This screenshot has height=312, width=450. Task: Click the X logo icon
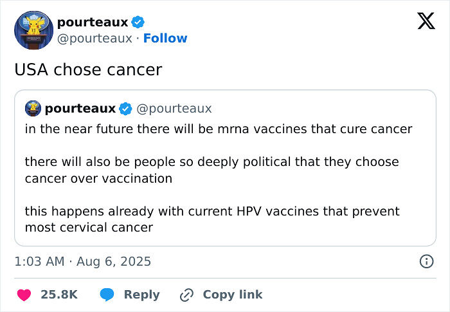[426, 21]
